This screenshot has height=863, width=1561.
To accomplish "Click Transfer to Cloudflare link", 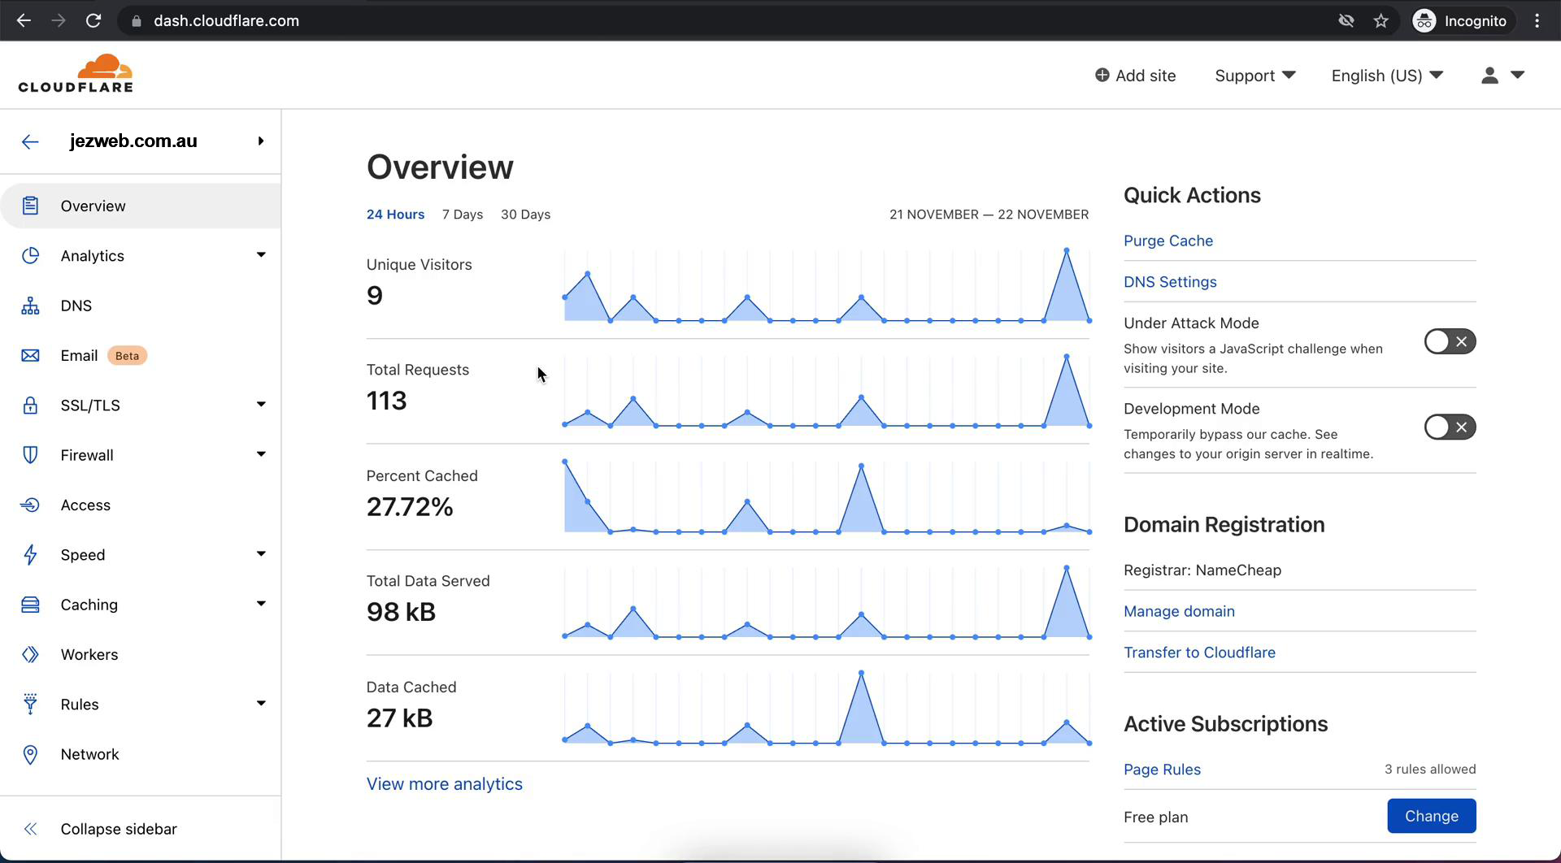I will coord(1199,653).
